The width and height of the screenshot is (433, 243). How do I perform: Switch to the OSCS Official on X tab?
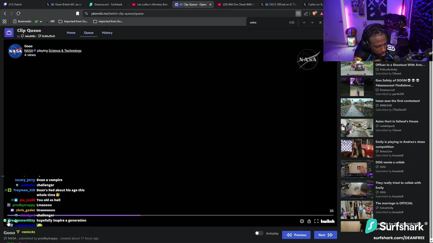[279, 4]
